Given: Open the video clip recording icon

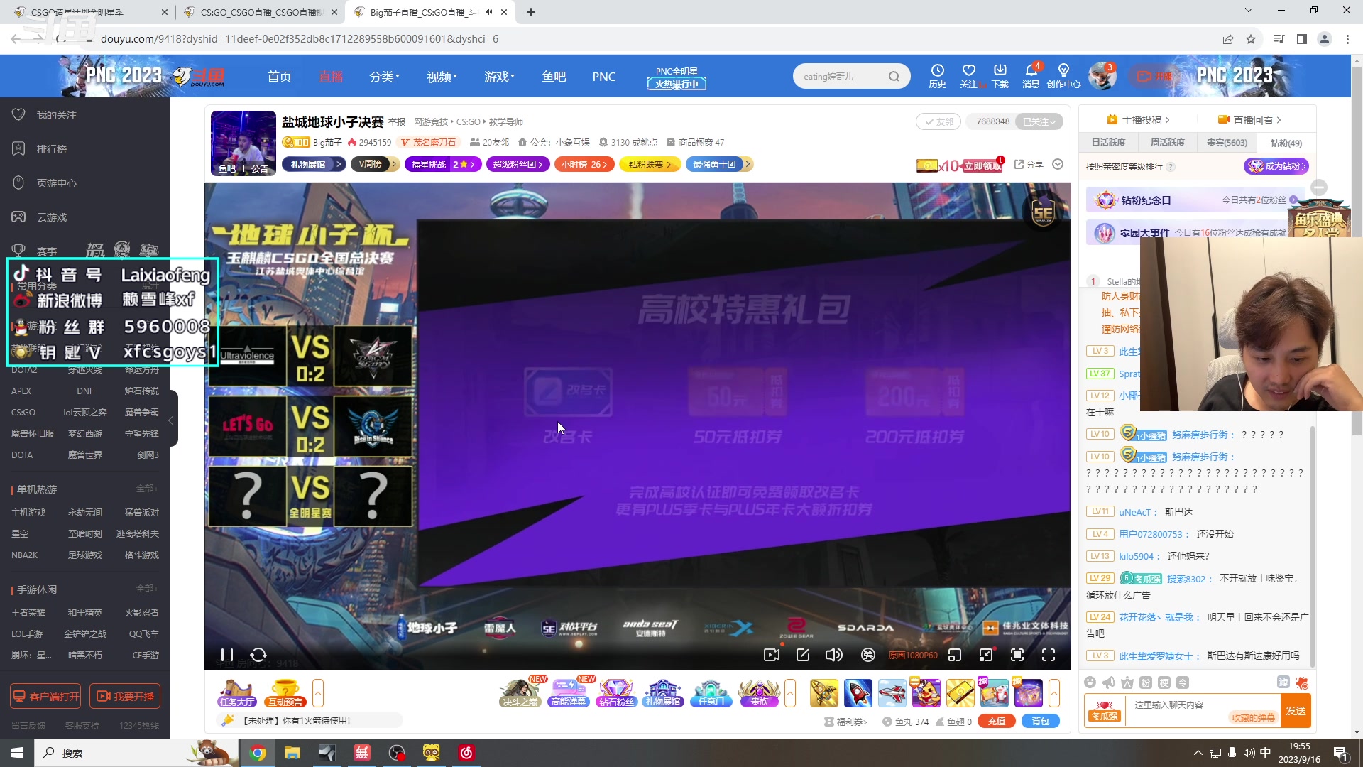Looking at the screenshot, I should click(x=772, y=655).
